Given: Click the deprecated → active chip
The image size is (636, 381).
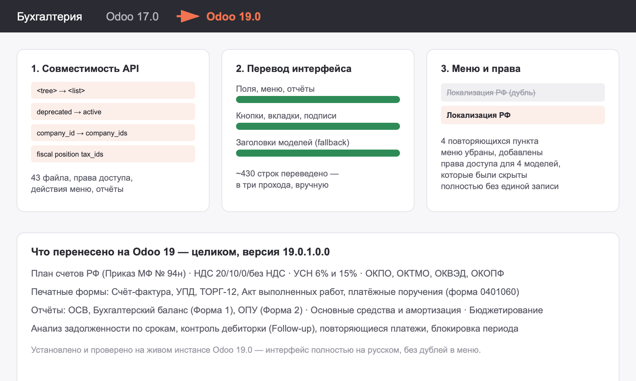Looking at the screenshot, I should (x=113, y=111).
